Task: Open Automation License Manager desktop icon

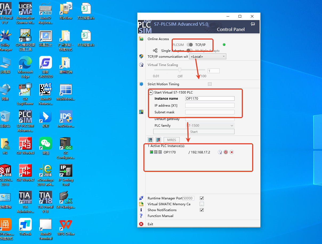Action: pyautogui.click(x=25, y=13)
